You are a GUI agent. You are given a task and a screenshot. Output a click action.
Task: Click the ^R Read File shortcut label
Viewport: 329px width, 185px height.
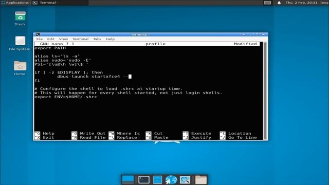(88, 138)
